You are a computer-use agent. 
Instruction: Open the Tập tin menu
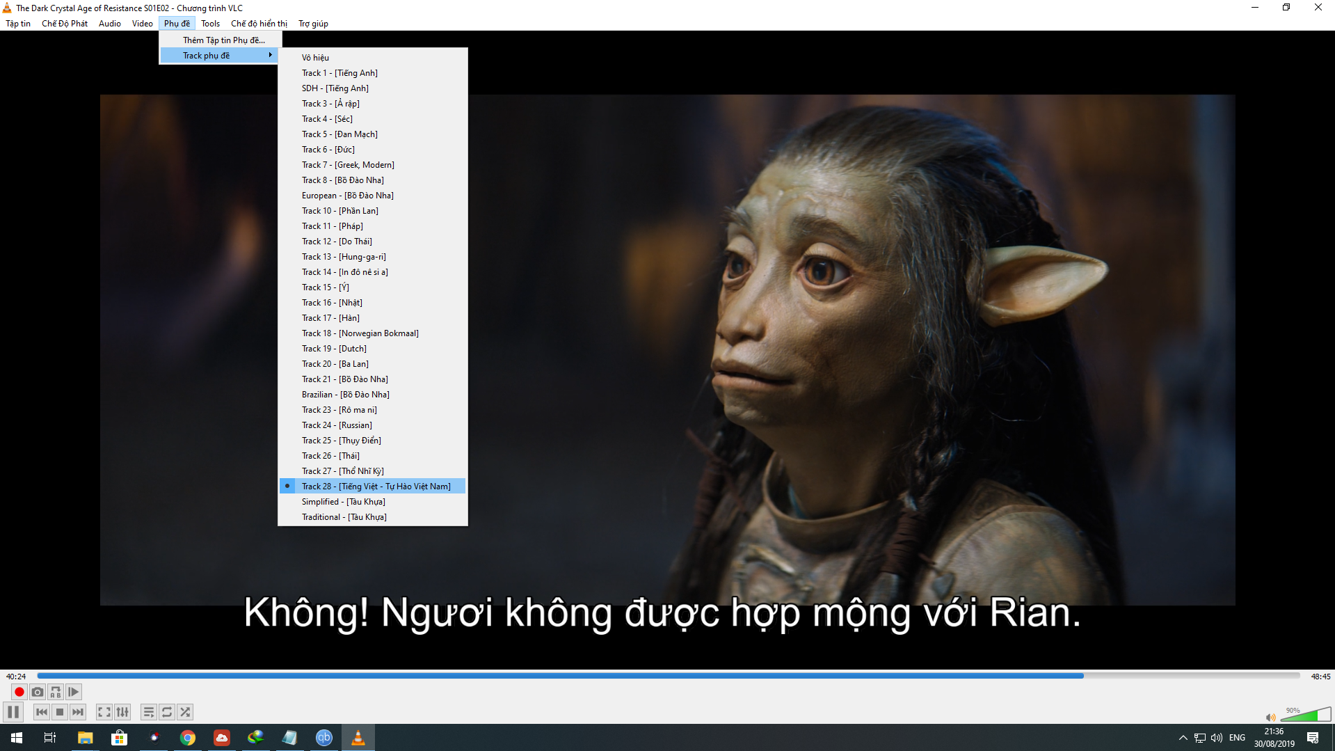tap(18, 24)
